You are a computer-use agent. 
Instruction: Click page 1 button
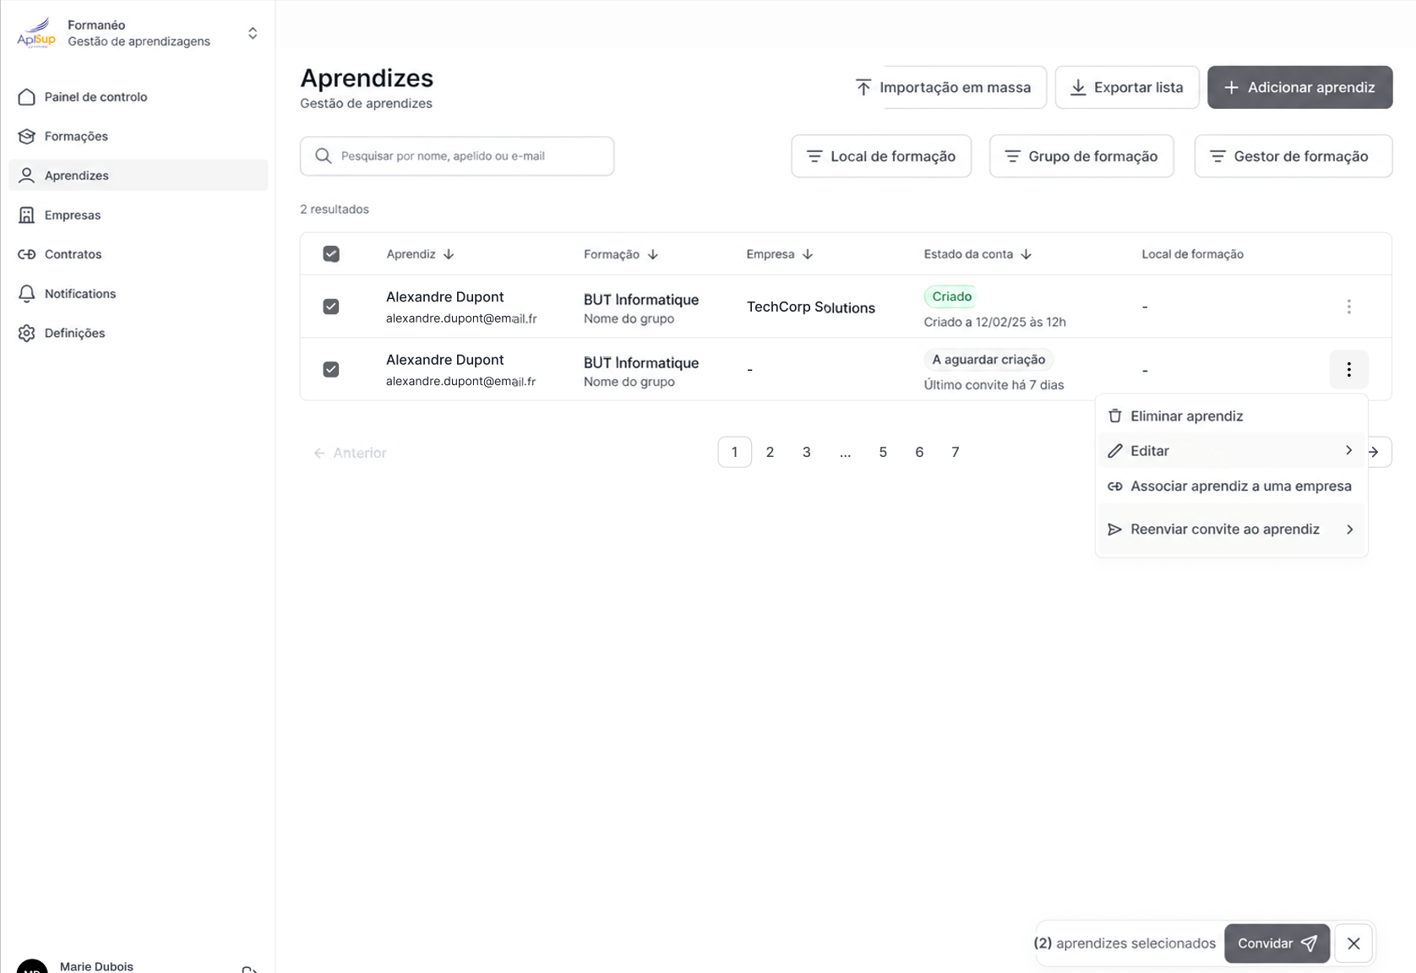click(734, 453)
